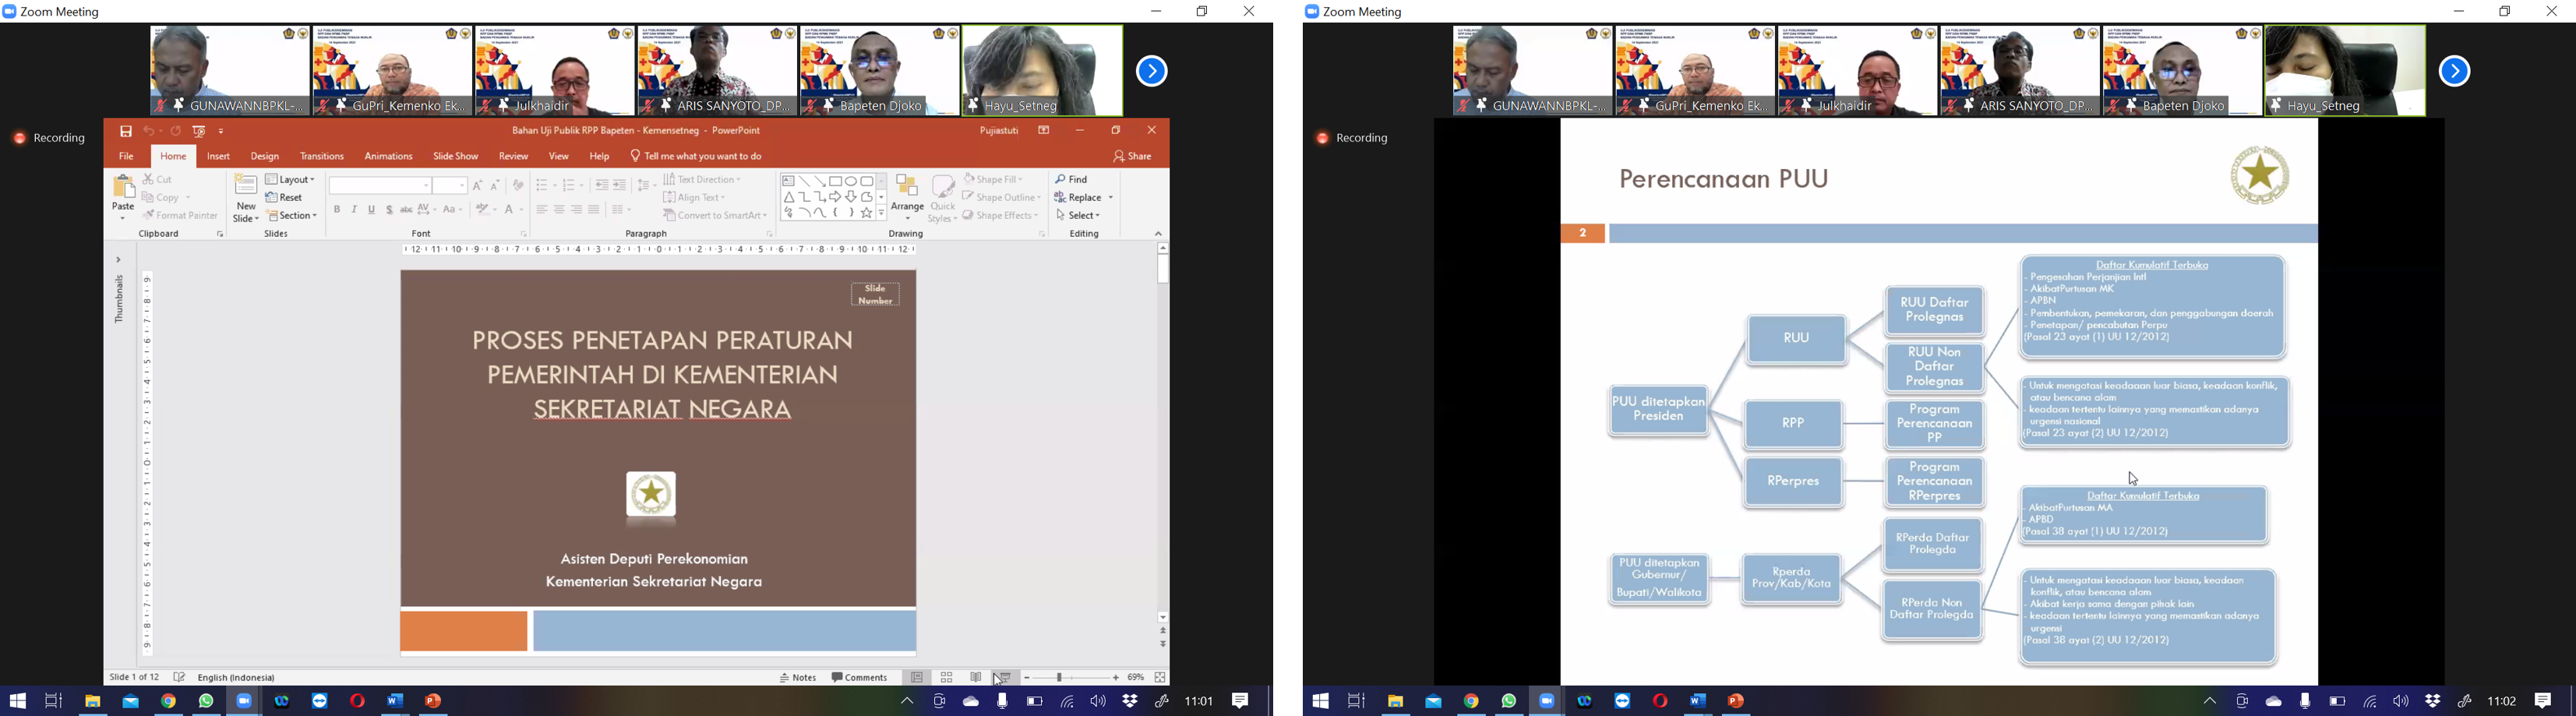Select Hayu_Setneg video thumbnail in right window
Viewport: 2576px width, 716px height.
tap(2345, 71)
